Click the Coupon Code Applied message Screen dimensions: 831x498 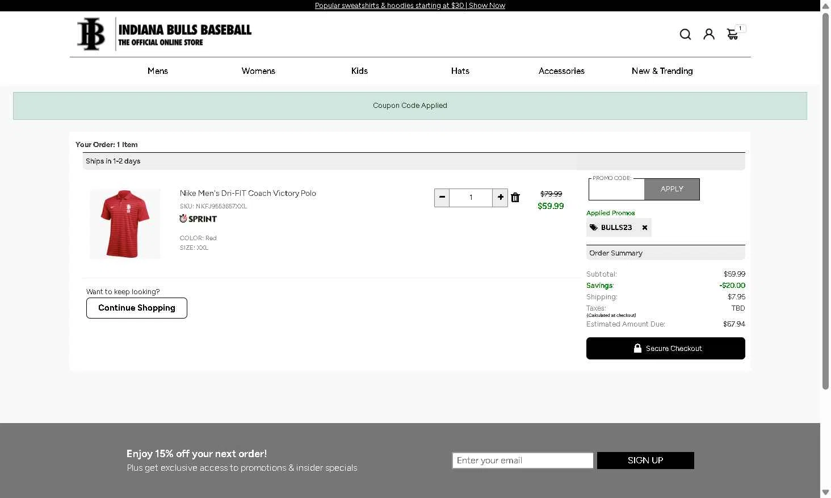pyautogui.click(x=410, y=106)
